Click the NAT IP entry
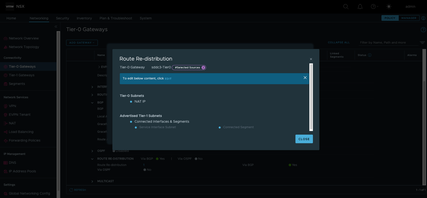Viewport: 427px width, 198px height. pos(140,101)
